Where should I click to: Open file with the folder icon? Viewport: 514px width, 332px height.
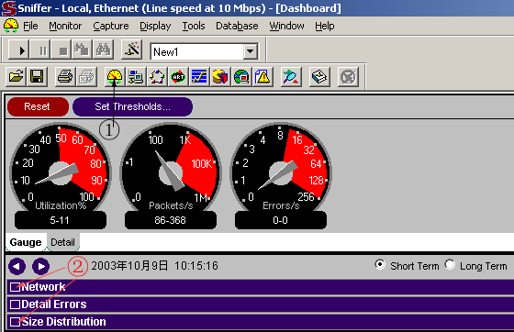click(16, 77)
